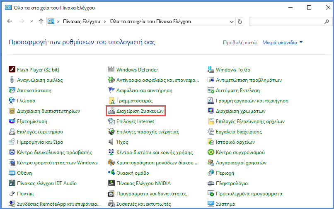Click the forward navigation arrow
Screen dimensions: 334x209
coord(22,21)
